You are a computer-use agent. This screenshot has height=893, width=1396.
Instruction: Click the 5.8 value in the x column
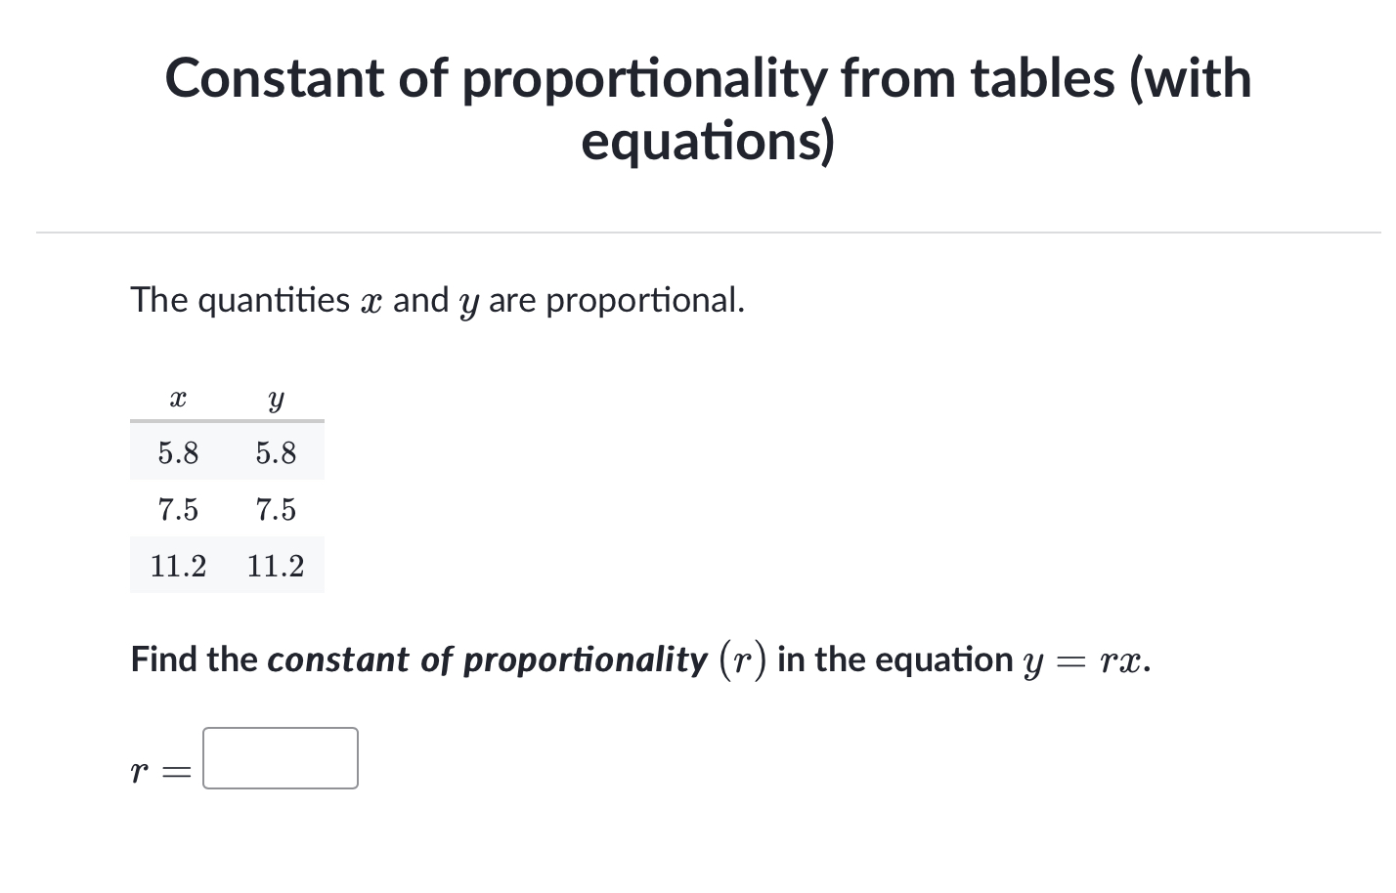tap(178, 453)
